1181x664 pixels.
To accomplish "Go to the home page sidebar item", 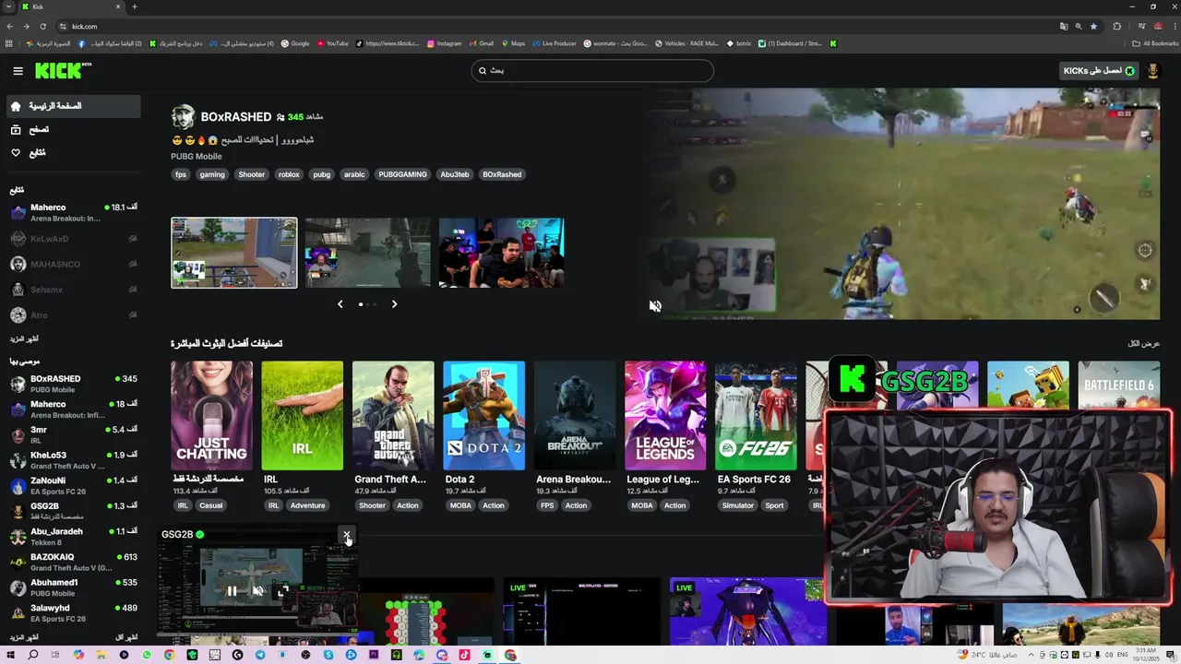I will (73, 106).
